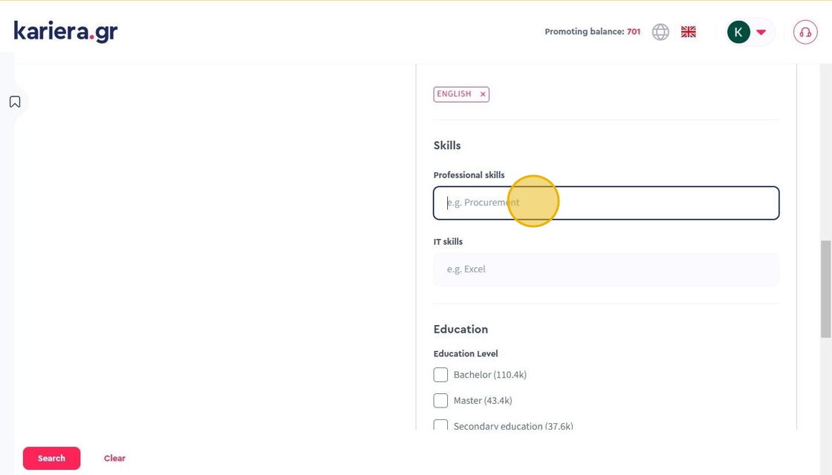Remove the ENGLISH language tag
832x475 pixels.
(483, 94)
